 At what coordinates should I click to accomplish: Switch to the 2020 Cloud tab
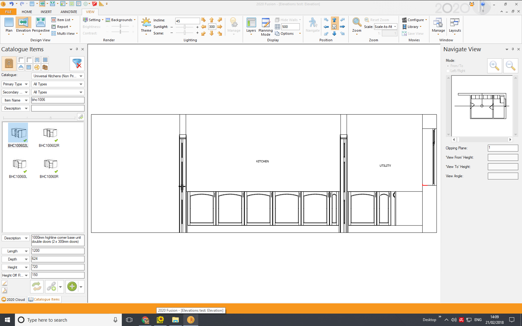point(13,300)
